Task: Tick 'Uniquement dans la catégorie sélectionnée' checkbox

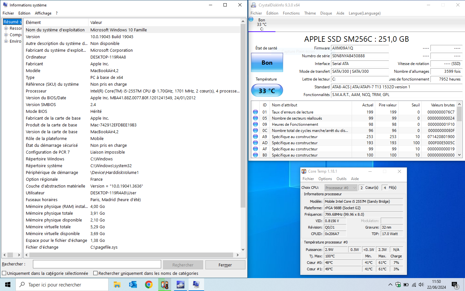Action: 4,273
